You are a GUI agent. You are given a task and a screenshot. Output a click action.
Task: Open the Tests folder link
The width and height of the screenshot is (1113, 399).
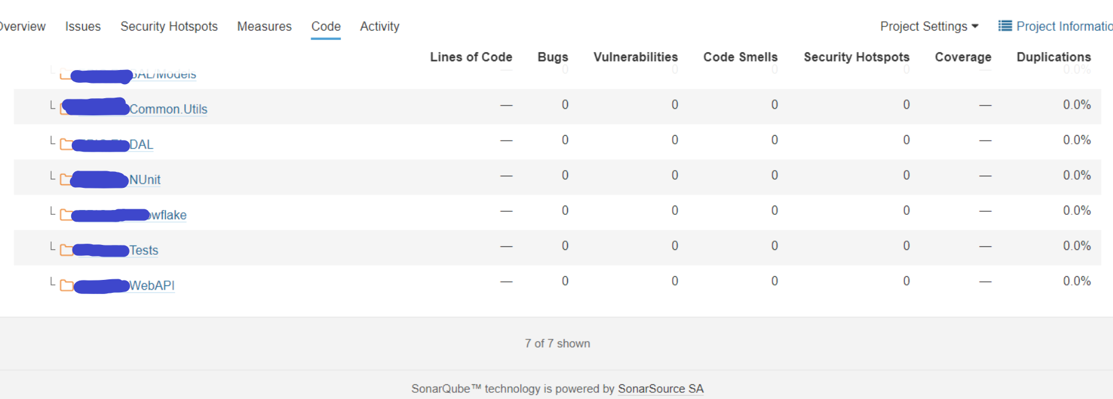pos(144,250)
